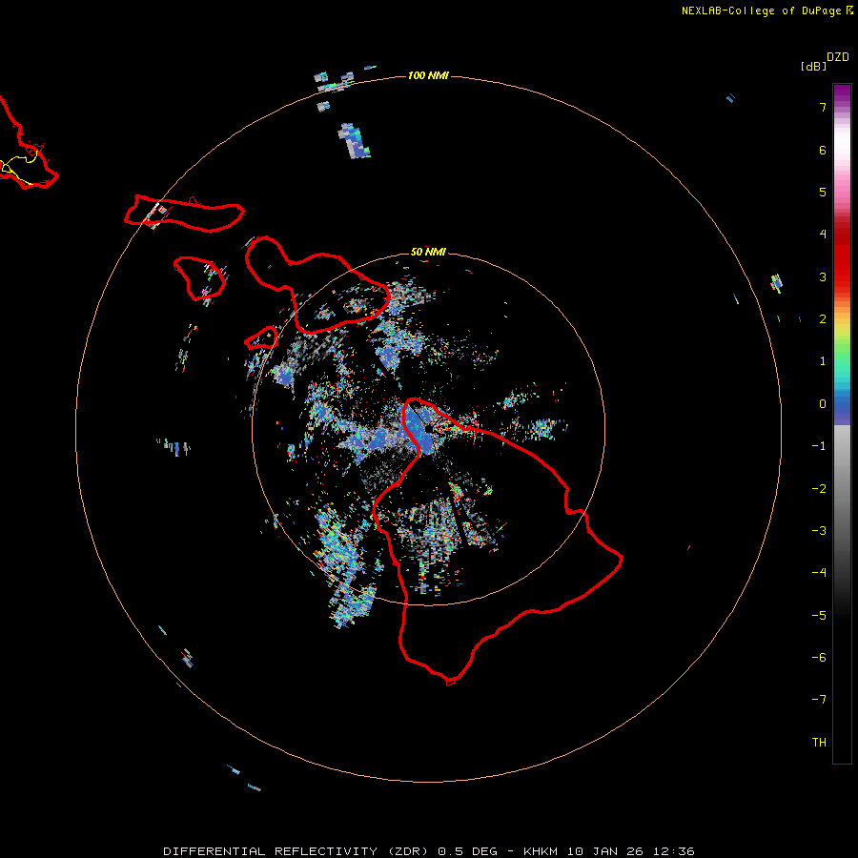Viewport: 858px width, 858px height.
Task: Click the NEXLAB-College of DuPage watermark text
Action: 766,10
